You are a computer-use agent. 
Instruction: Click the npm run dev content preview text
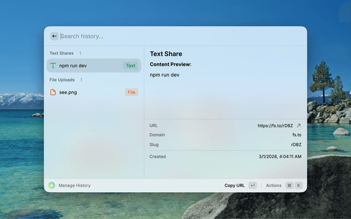point(165,74)
